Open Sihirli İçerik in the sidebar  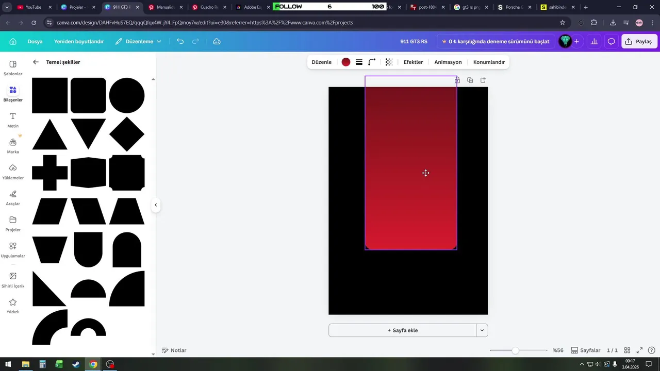pyautogui.click(x=13, y=280)
